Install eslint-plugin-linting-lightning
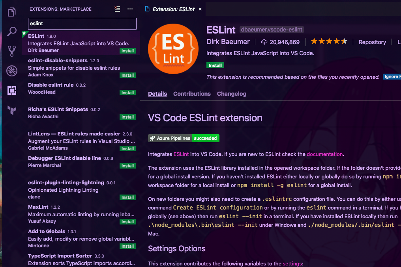Viewport: 401px width, 267px height. (127, 197)
